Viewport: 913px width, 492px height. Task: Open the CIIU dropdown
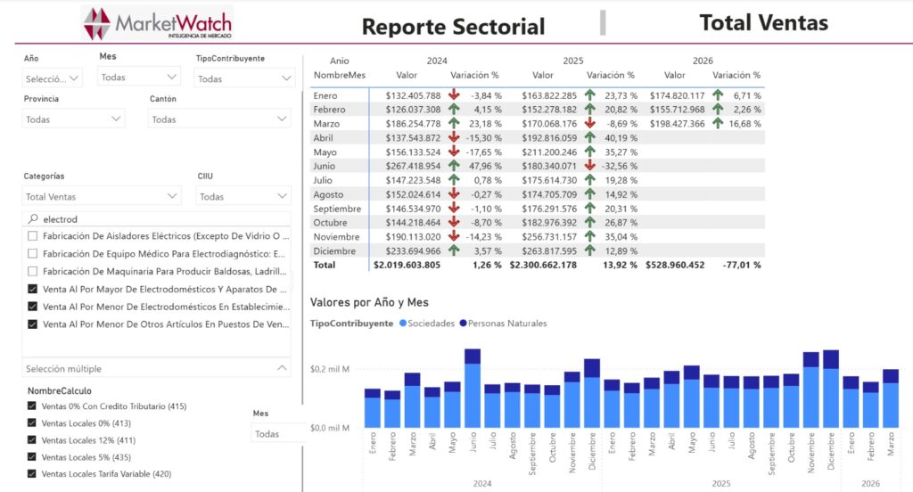pyautogui.click(x=243, y=197)
